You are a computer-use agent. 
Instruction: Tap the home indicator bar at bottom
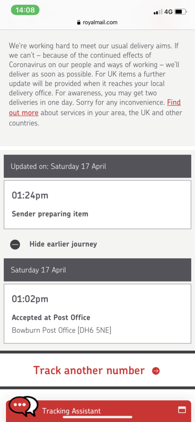click(98, 417)
